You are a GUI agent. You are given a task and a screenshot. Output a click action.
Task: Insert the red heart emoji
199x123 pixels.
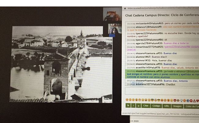(x=197, y=100)
